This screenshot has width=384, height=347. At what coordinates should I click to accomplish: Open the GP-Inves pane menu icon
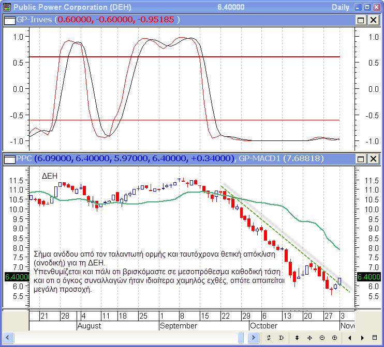pyautogui.click(x=9, y=20)
